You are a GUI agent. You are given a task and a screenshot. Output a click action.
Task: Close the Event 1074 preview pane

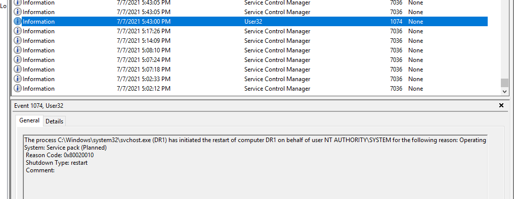point(501,105)
